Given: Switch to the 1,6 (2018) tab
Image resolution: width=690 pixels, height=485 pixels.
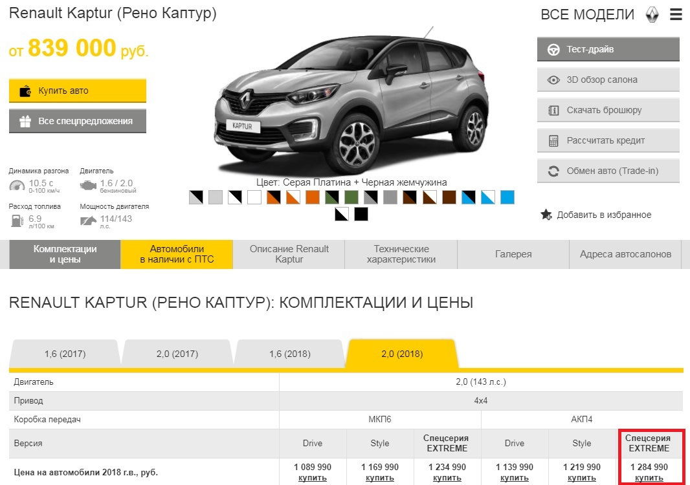Looking at the screenshot, I should tap(290, 354).
